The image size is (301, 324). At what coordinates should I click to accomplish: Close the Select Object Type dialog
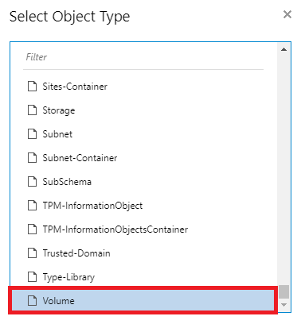click(287, 14)
